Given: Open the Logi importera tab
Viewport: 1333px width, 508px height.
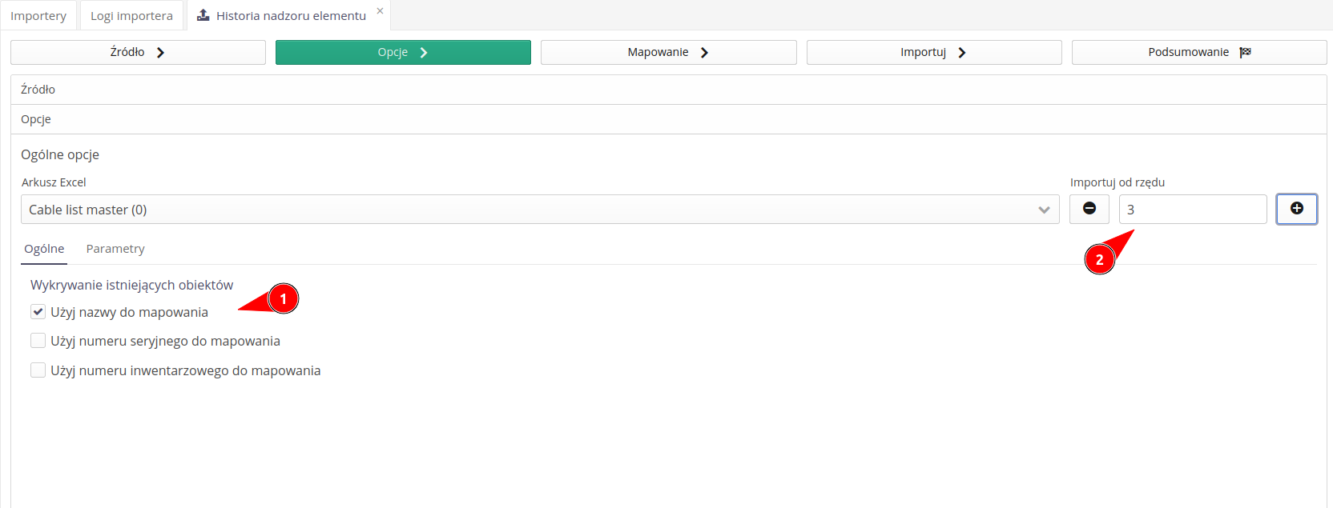Looking at the screenshot, I should point(131,16).
